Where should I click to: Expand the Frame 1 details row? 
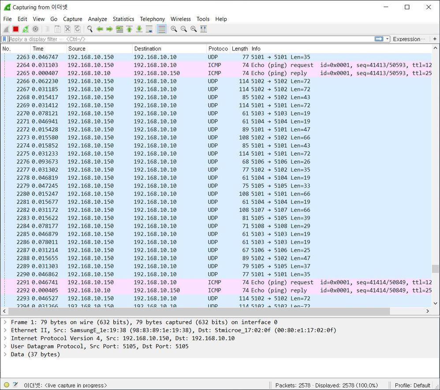[5, 322]
